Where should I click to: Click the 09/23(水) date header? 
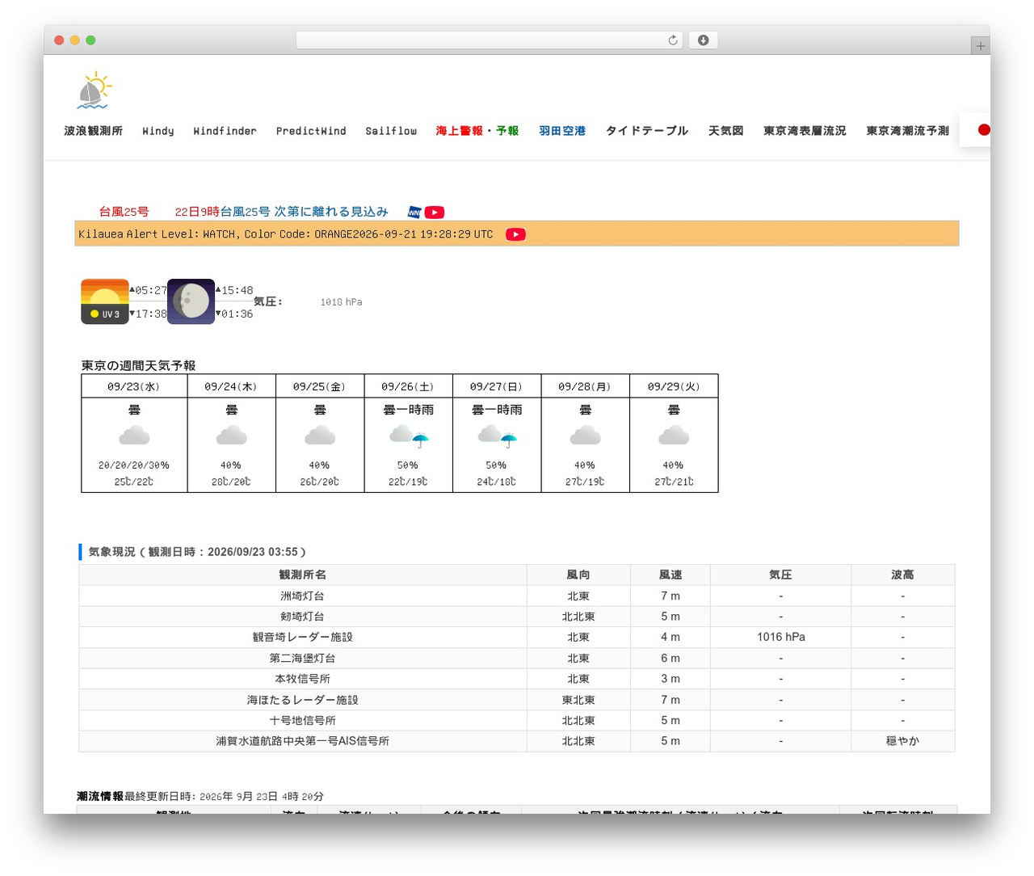point(134,386)
